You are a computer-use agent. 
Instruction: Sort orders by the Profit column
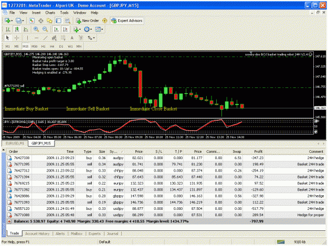(253, 151)
